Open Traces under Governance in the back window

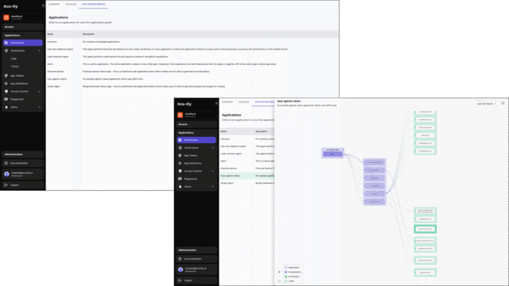(x=15, y=66)
